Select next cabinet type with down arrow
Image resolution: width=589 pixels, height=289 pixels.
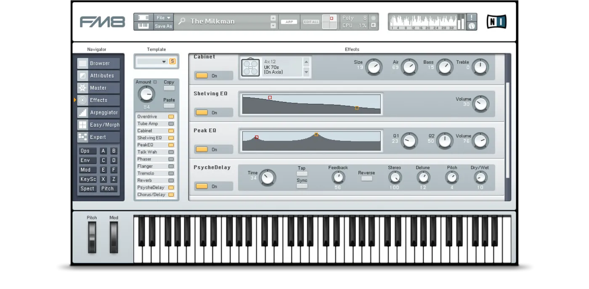point(306,72)
